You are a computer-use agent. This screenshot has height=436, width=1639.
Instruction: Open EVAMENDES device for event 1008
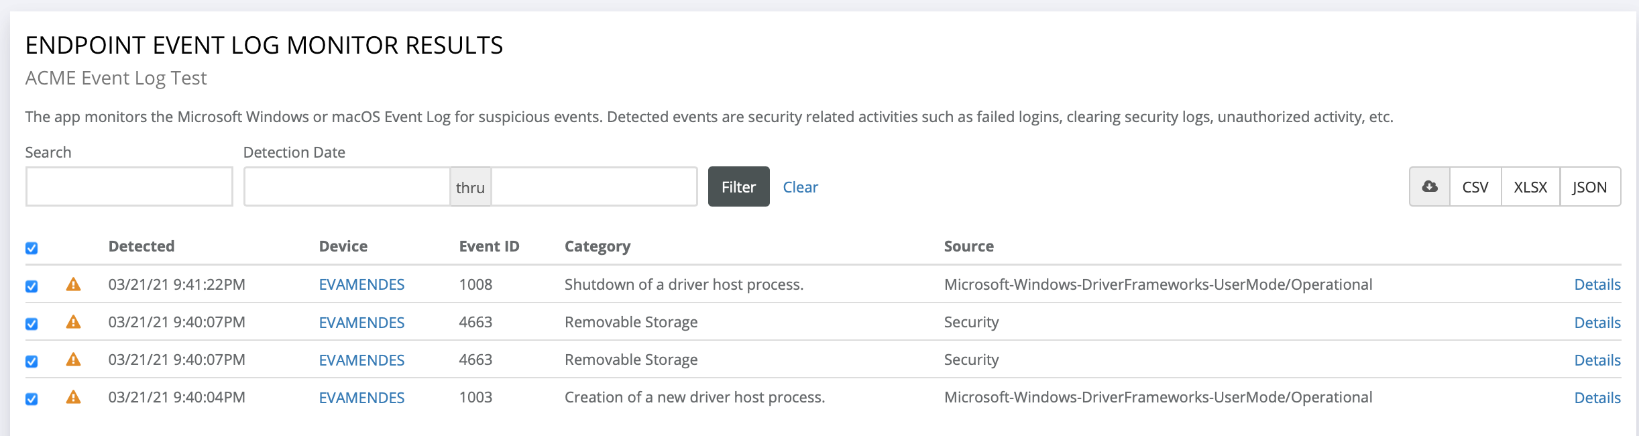361,284
